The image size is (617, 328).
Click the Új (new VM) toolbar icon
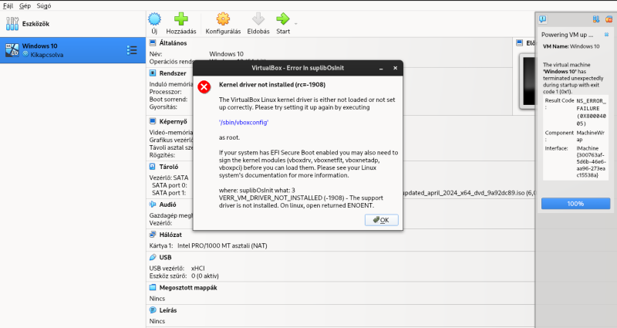154,19
